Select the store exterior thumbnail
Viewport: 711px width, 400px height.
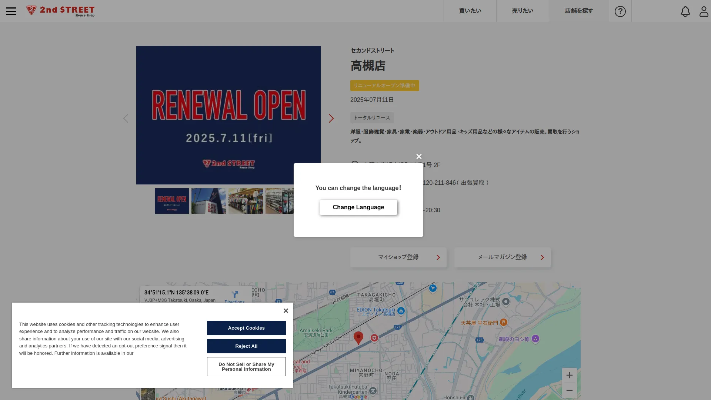(x=208, y=201)
